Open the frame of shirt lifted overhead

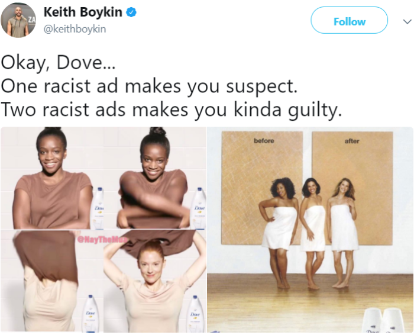52,281
